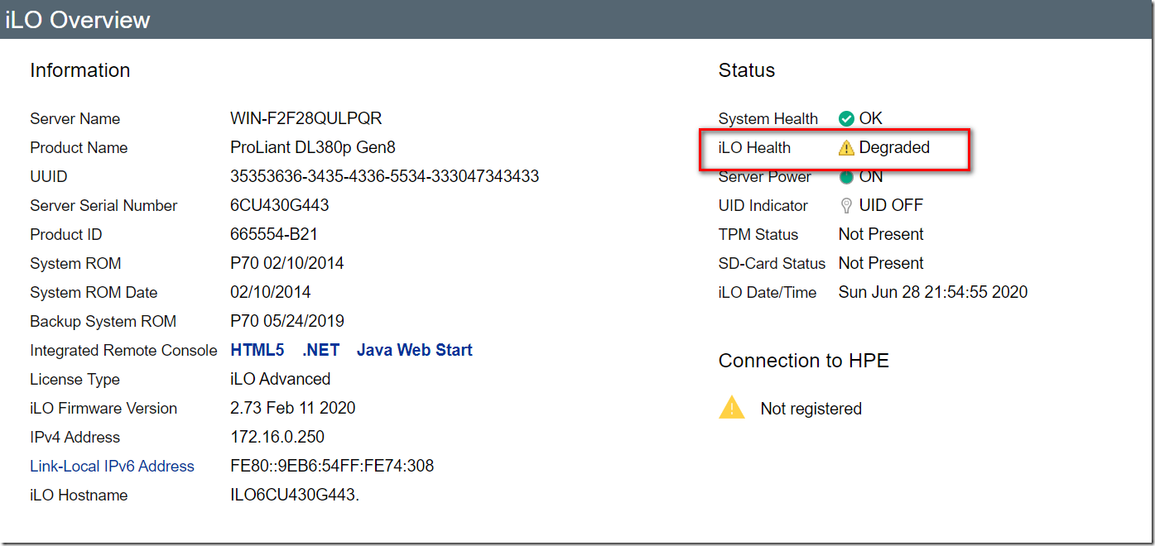1155x546 pixels.
Task: Launch the .NET remote console
Action: pyautogui.click(x=321, y=350)
